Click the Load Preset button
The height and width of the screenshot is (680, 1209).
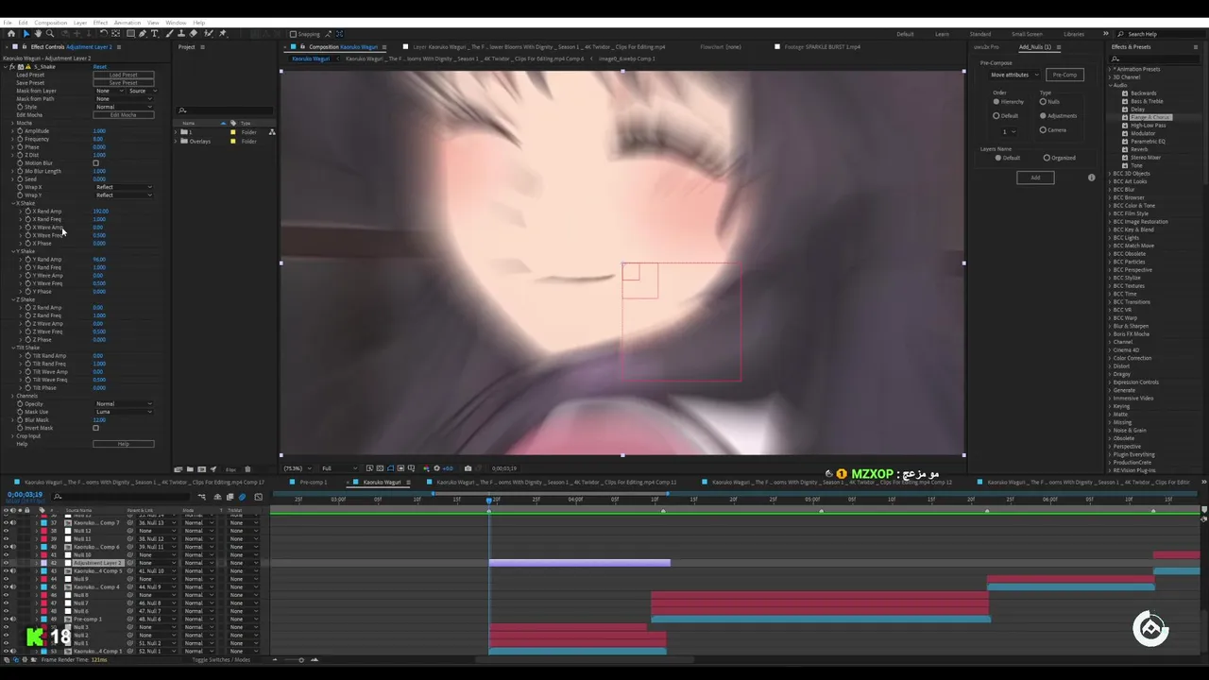click(x=123, y=75)
